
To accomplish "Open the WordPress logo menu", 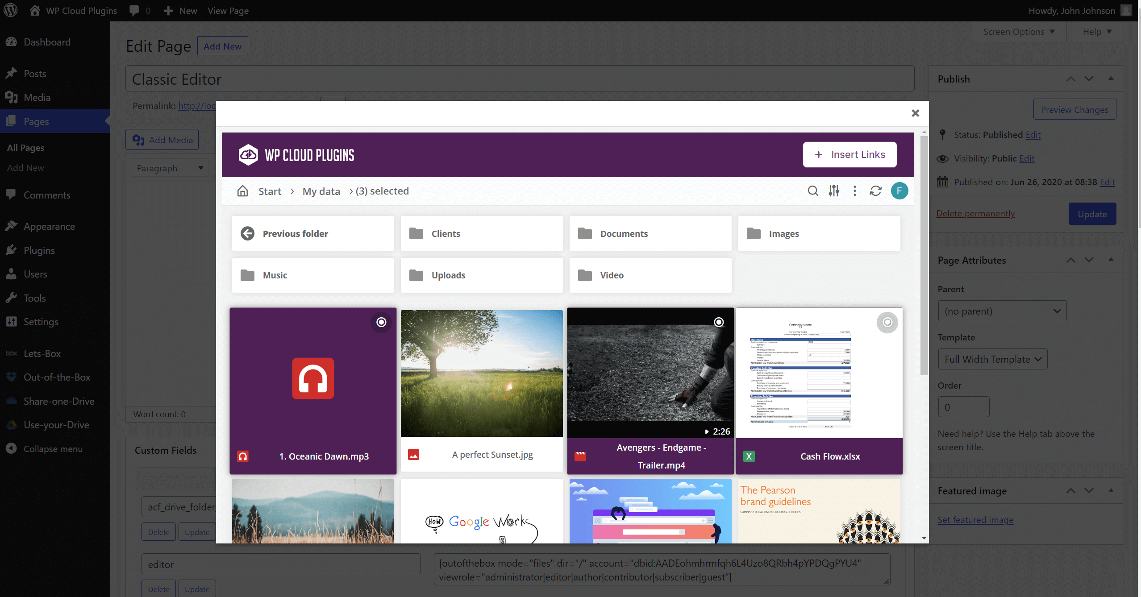I will tap(11, 10).
